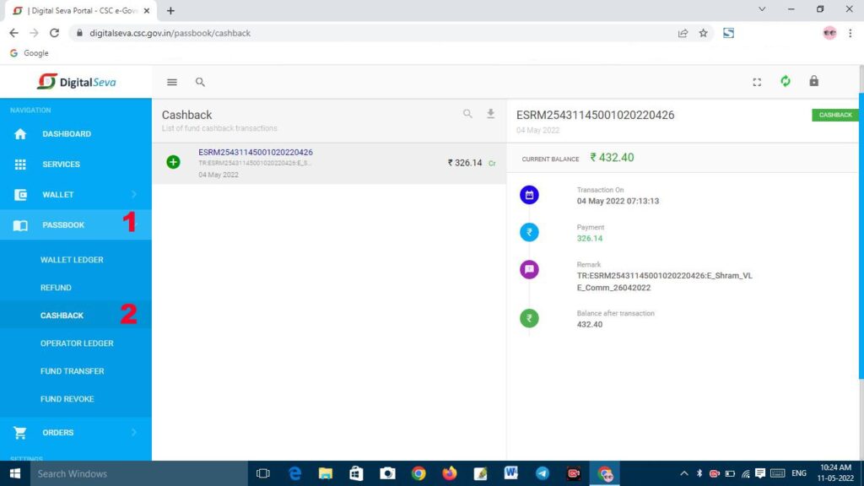The height and width of the screenshot is (486, 864).
Task: Click the Orders cart icon
Action: click(x=20, y=433)
